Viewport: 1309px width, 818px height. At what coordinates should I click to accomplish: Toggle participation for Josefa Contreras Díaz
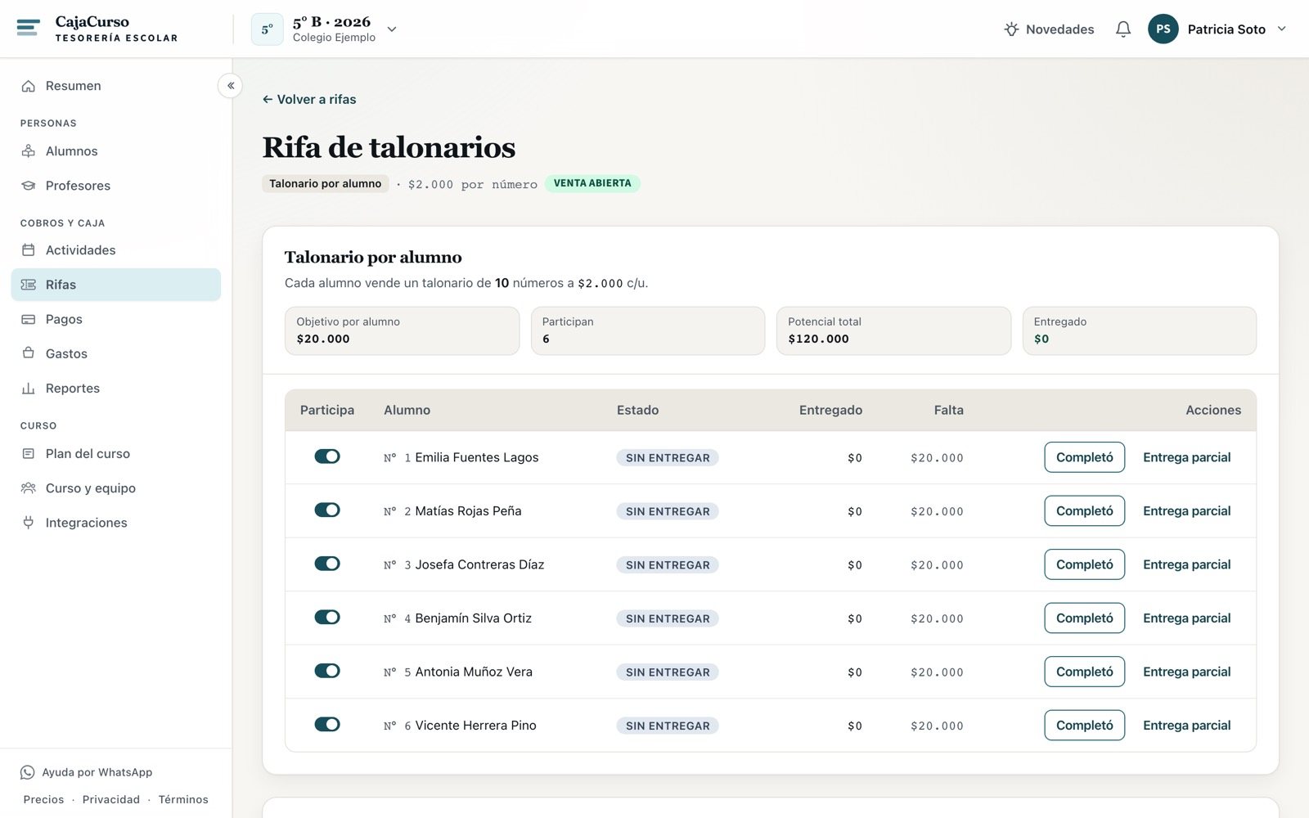click(x=327, y=564)
